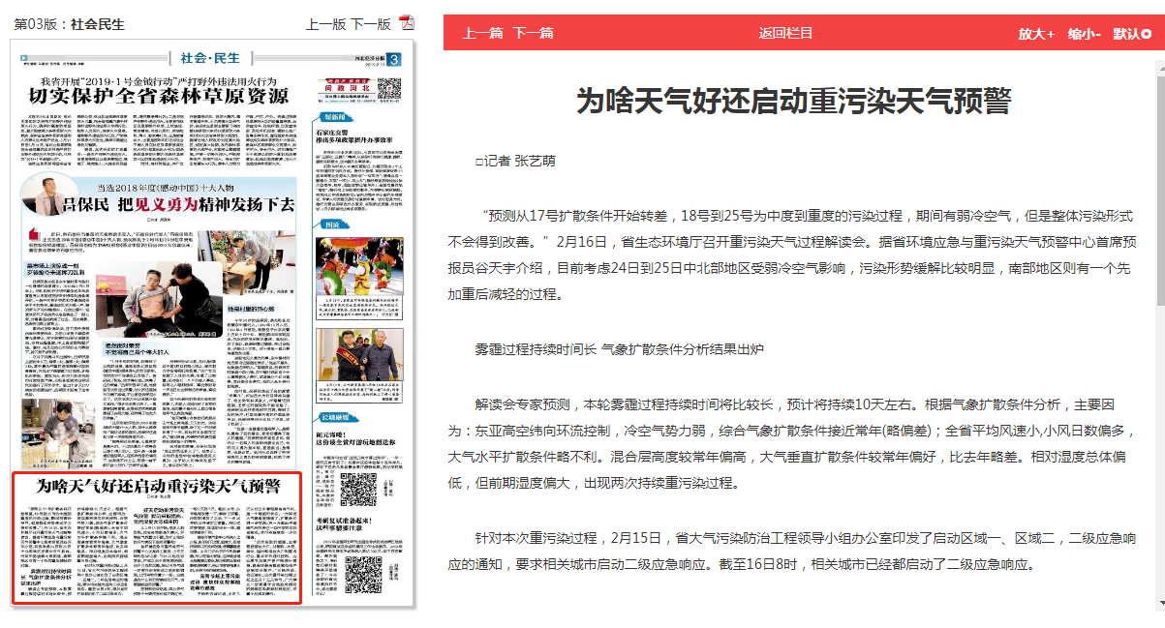
Task: Go to next article 下一篇
Action: point(533,34)
